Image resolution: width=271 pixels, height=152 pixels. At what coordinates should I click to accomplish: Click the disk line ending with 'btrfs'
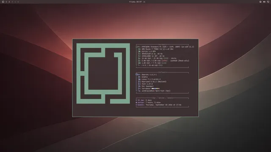(x=159, y=58)
